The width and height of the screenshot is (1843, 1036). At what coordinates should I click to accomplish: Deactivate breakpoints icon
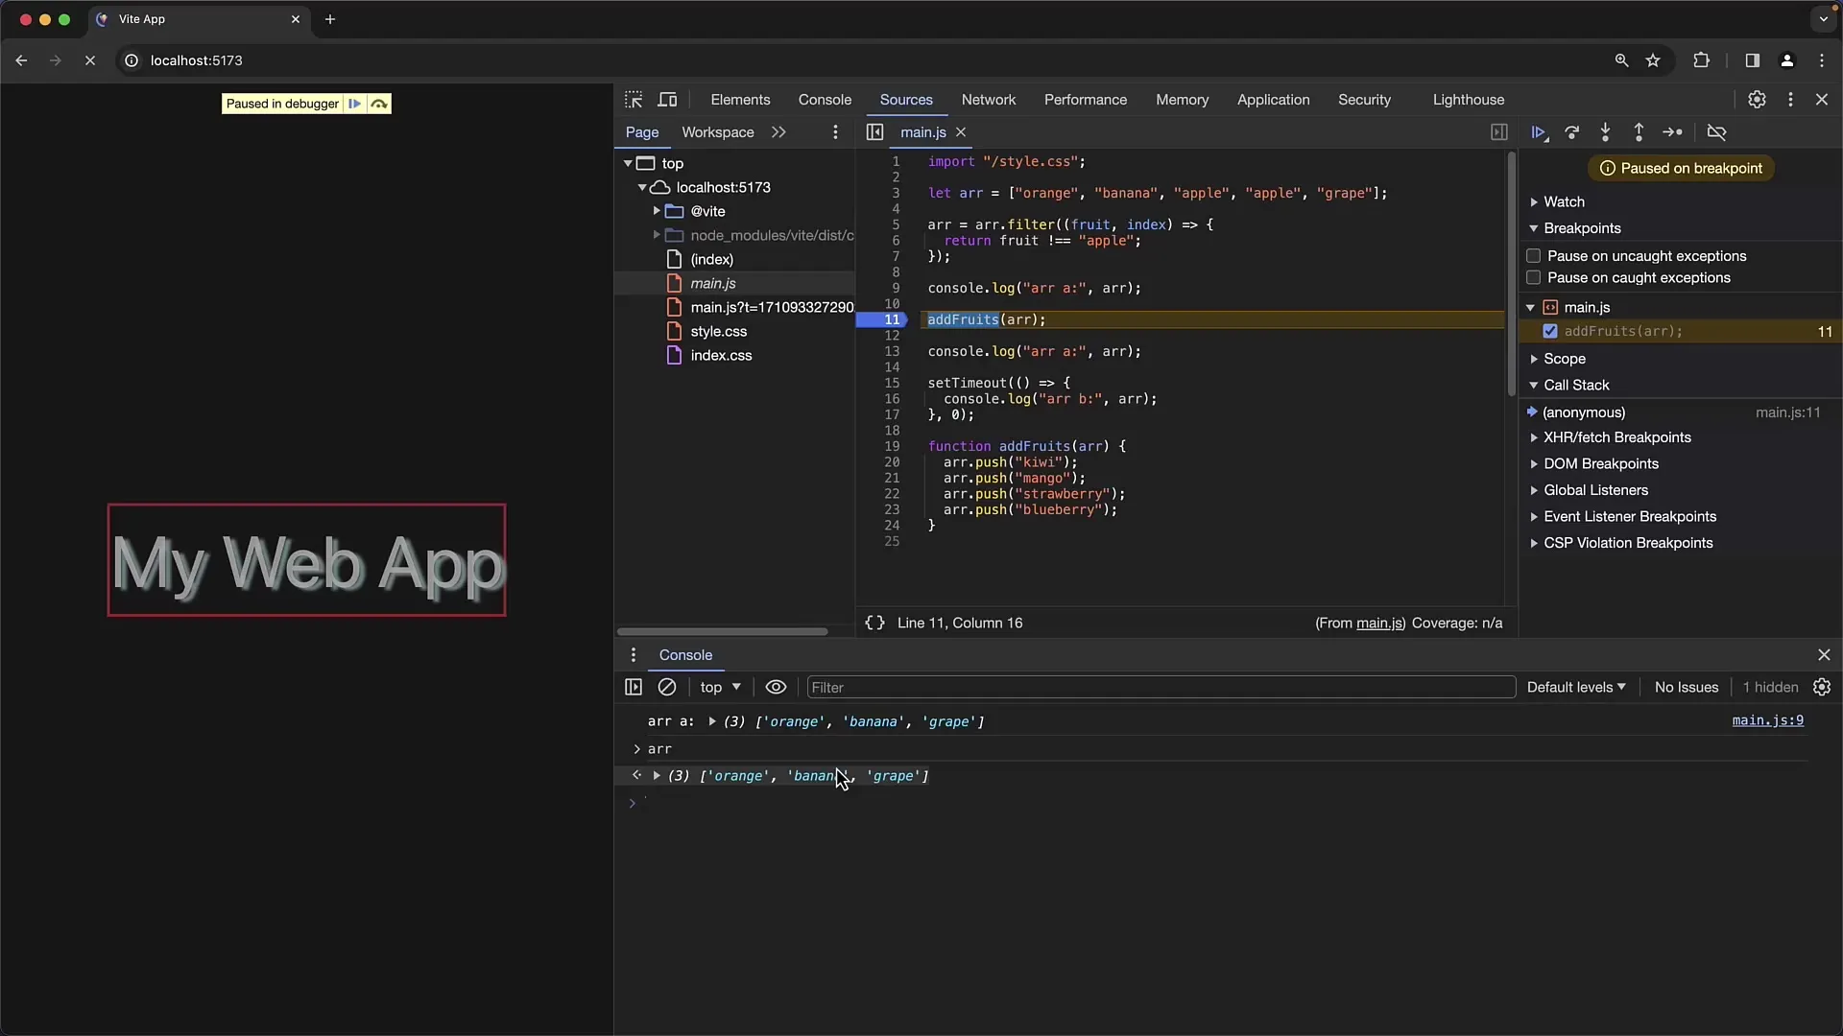pyautogui.click(x=1717, y=132)
